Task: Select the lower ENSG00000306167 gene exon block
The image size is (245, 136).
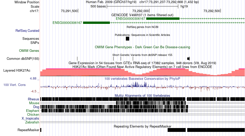Action: [96, 23]
